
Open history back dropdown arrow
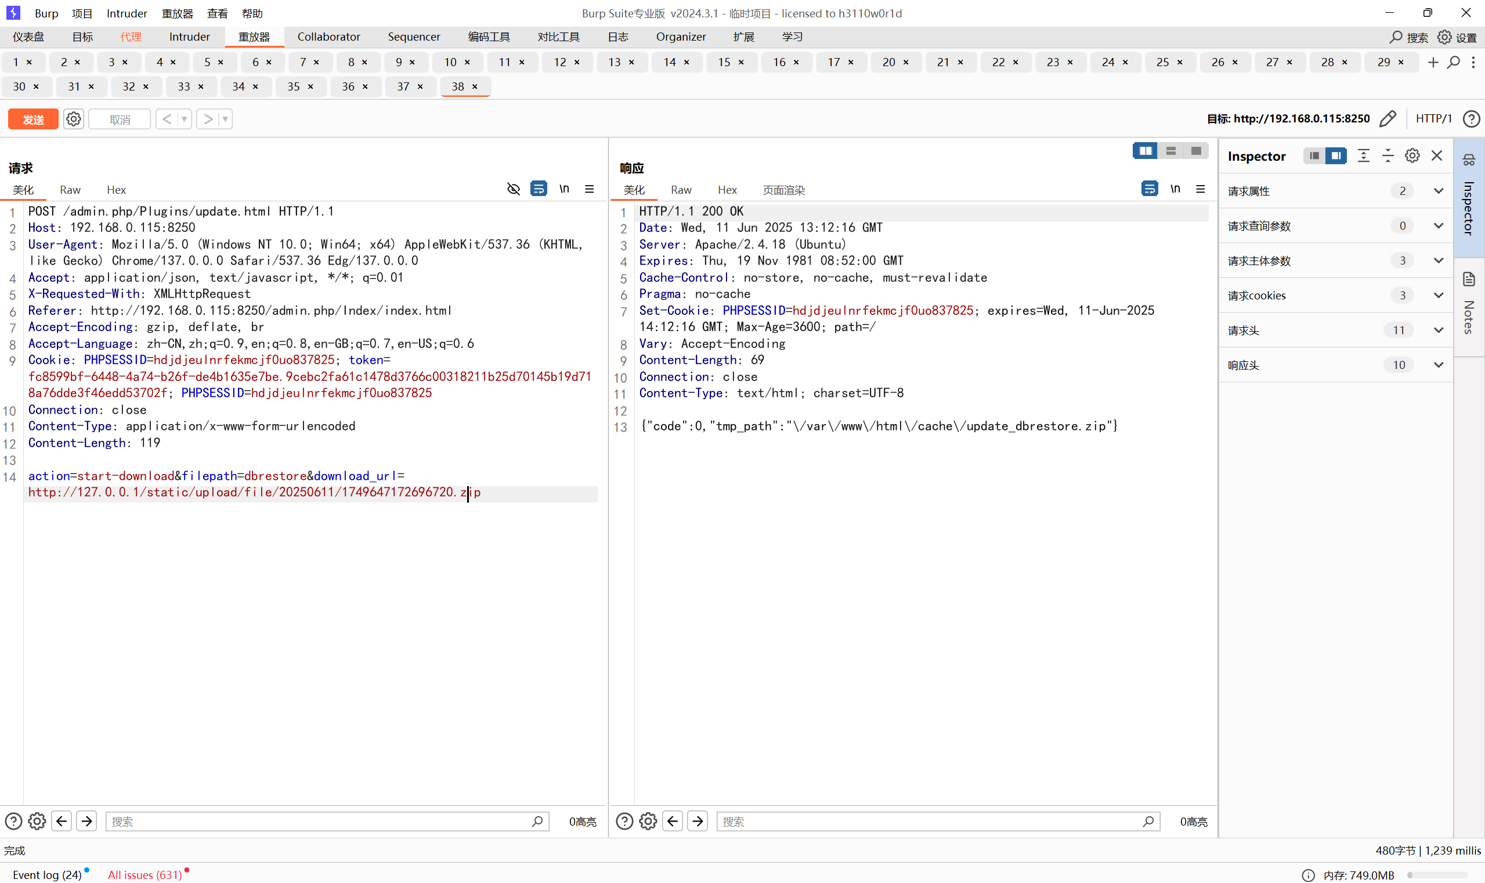[185, 119]
